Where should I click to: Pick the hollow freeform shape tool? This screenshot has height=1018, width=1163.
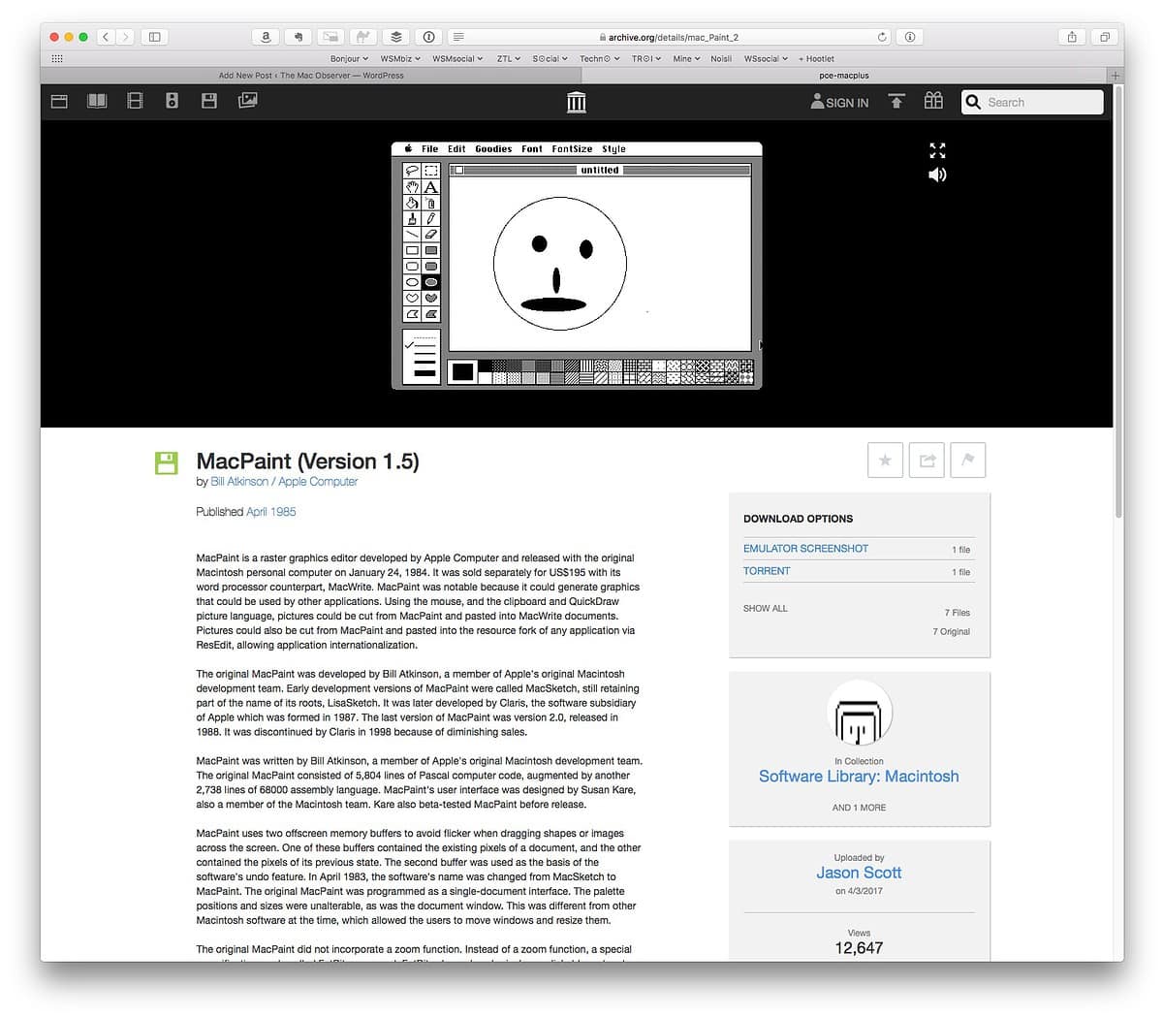click(x=412, y=298)
